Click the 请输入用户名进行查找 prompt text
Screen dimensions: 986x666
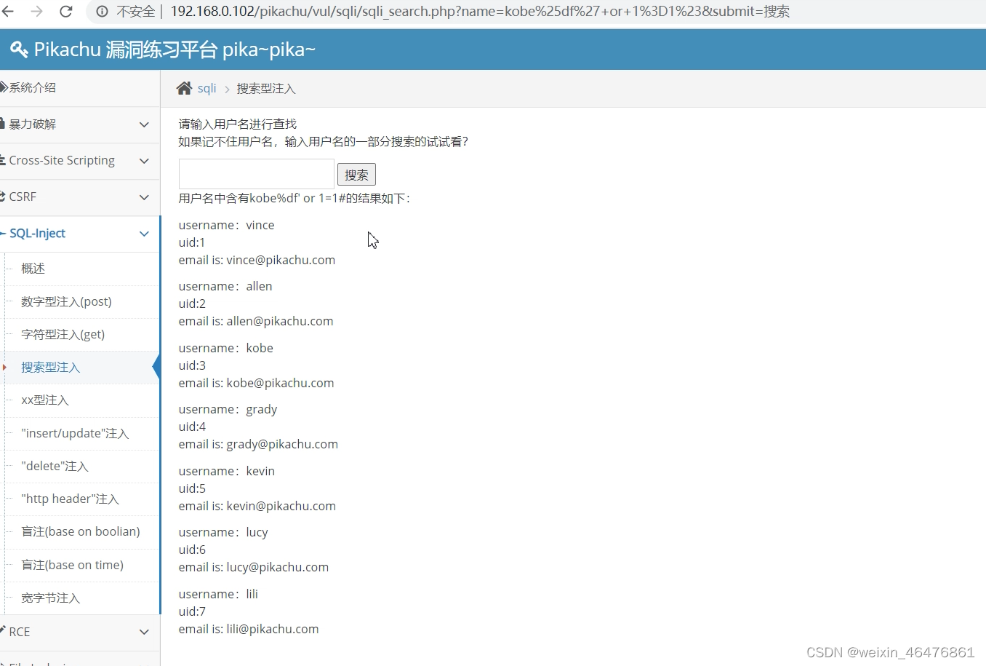click(238, 124)
